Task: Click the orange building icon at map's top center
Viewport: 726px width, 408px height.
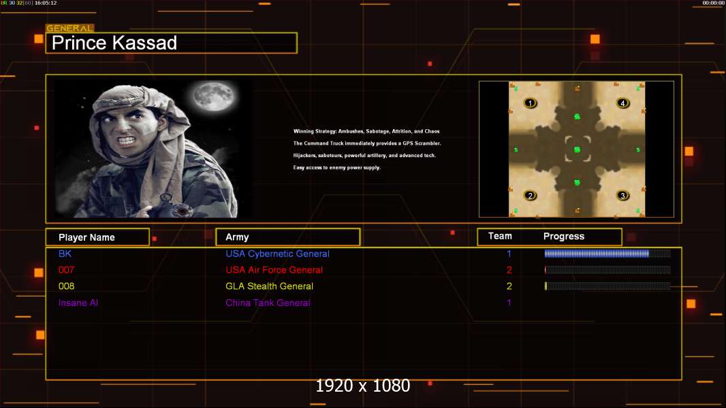Action: 577,88
